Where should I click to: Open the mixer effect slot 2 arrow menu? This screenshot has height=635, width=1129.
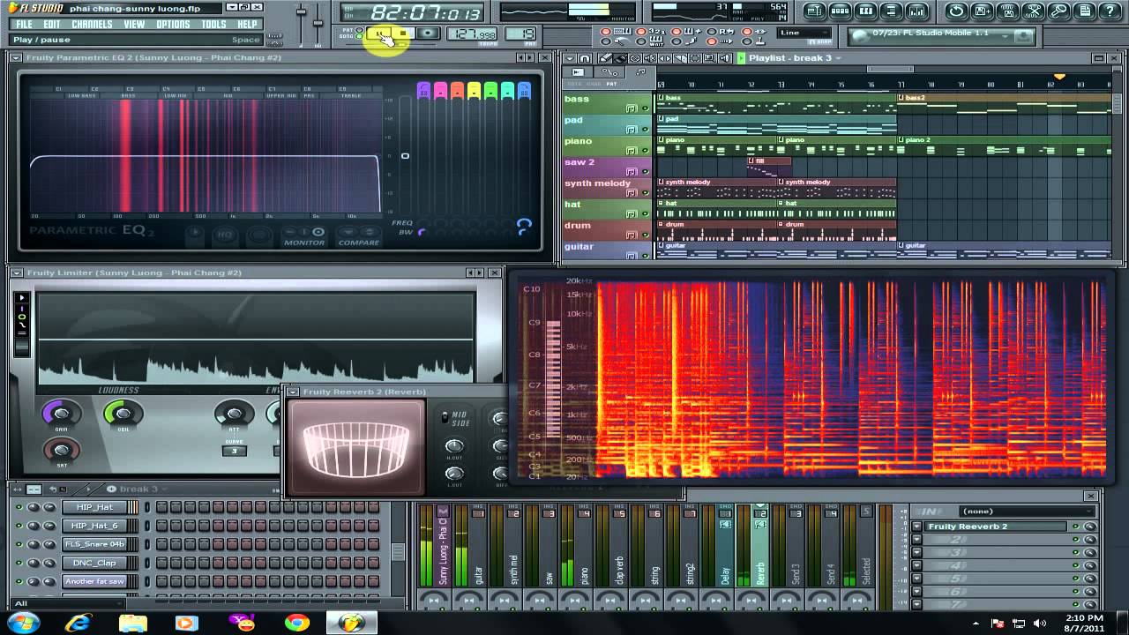coord(916,540)
